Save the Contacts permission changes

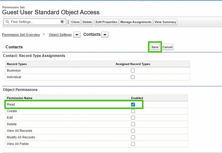pos(155,47)
